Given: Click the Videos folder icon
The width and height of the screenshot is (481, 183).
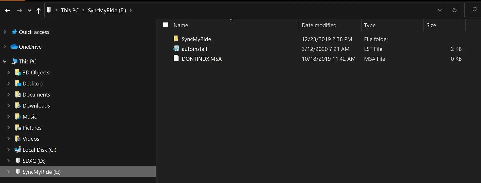Looking at the screenshot, I should 18,139.
